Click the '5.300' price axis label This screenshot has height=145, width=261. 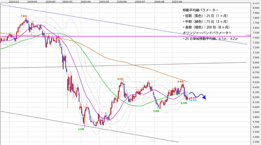[x=256, y=142]
